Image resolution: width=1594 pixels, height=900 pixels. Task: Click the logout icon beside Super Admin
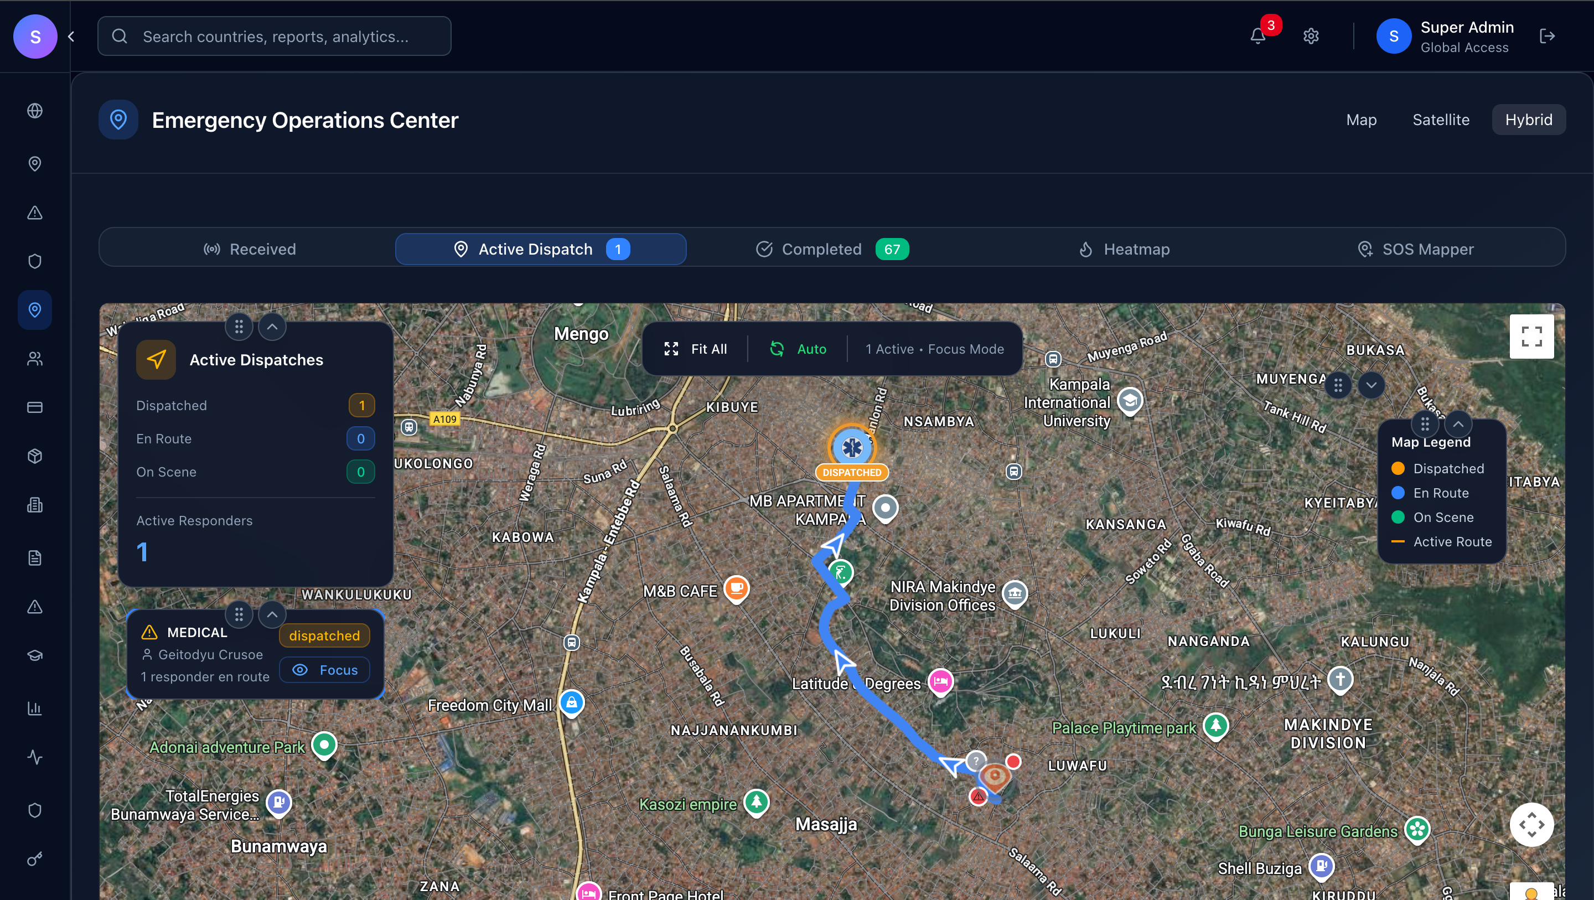point(1547,36)
